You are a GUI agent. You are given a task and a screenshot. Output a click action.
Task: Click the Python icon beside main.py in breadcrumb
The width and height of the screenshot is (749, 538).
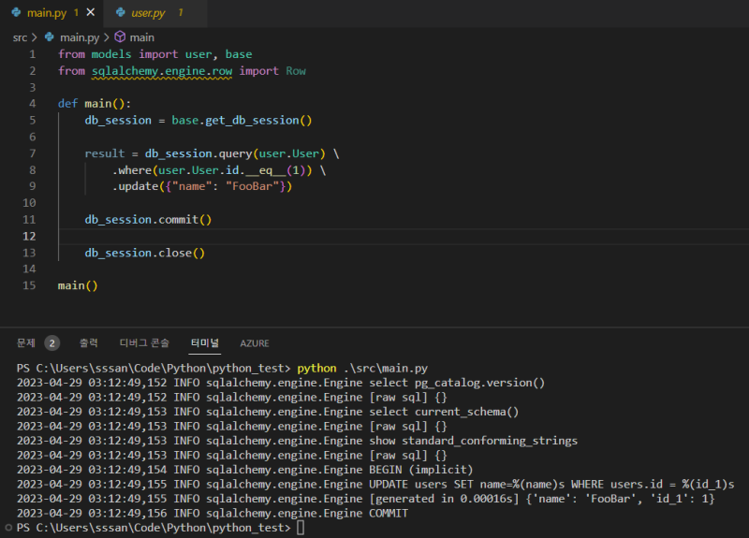coord(50,37)
